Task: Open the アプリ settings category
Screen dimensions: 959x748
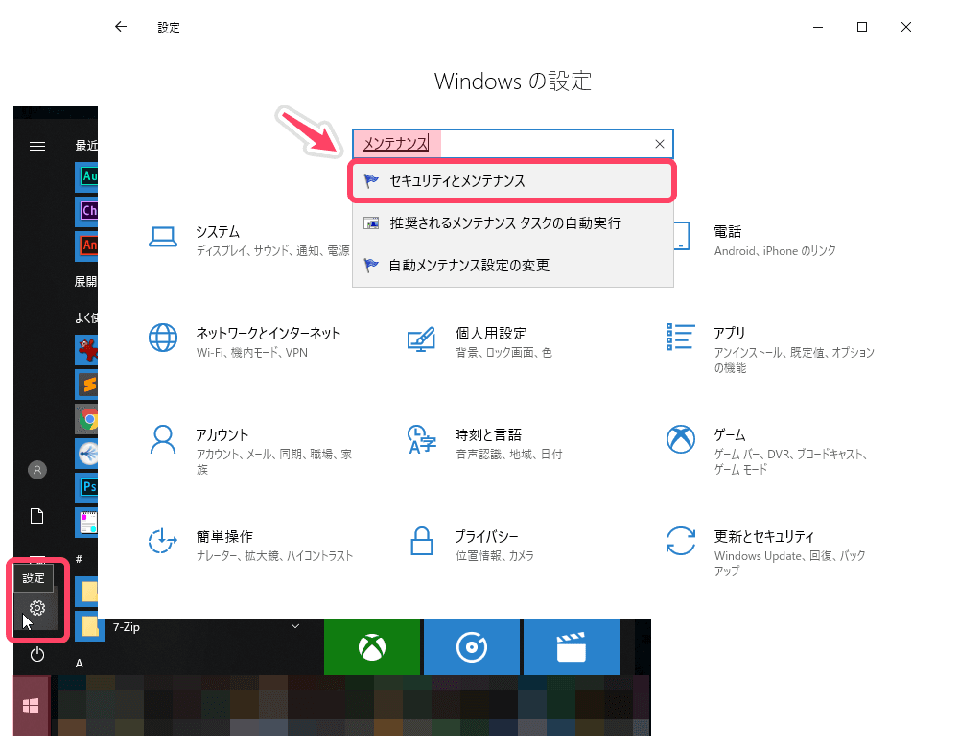Action: coord(771,349)
